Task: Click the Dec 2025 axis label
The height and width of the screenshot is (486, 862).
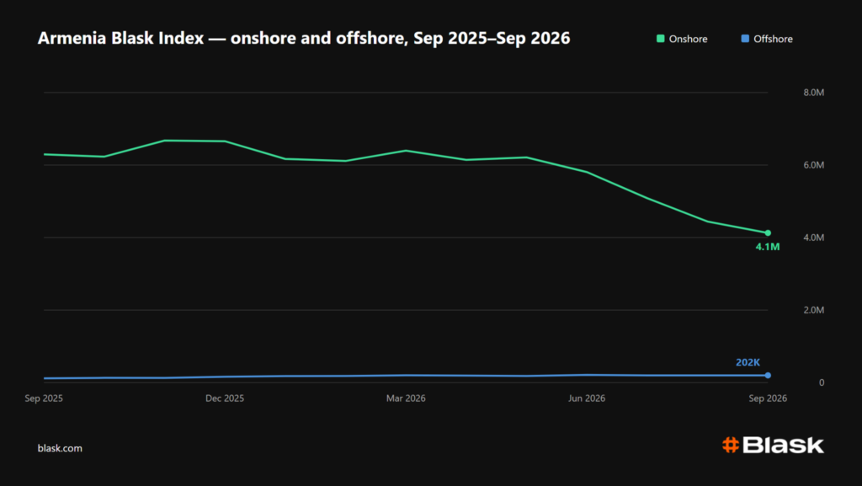Action: [225, 398]
